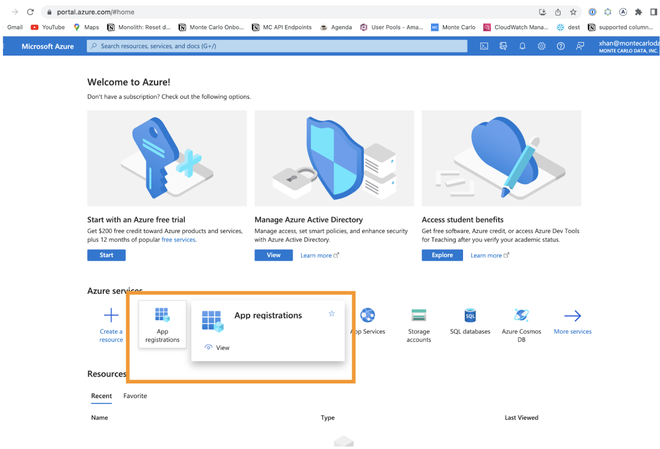Viewport: 660px width, 449px height.
Task: Open the dest Snowflake bookmark
Action: click(568, 27)
